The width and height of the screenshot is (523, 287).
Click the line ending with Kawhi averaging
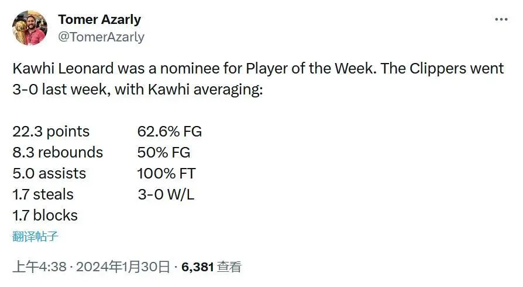137,89
